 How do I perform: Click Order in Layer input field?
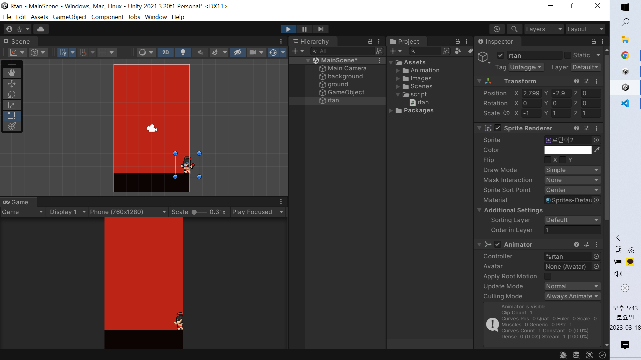coord(573,230)
